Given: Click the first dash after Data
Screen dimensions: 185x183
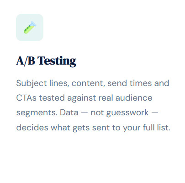Looking at the screenshot, I should pyautogui.click(x=85, y=113).
